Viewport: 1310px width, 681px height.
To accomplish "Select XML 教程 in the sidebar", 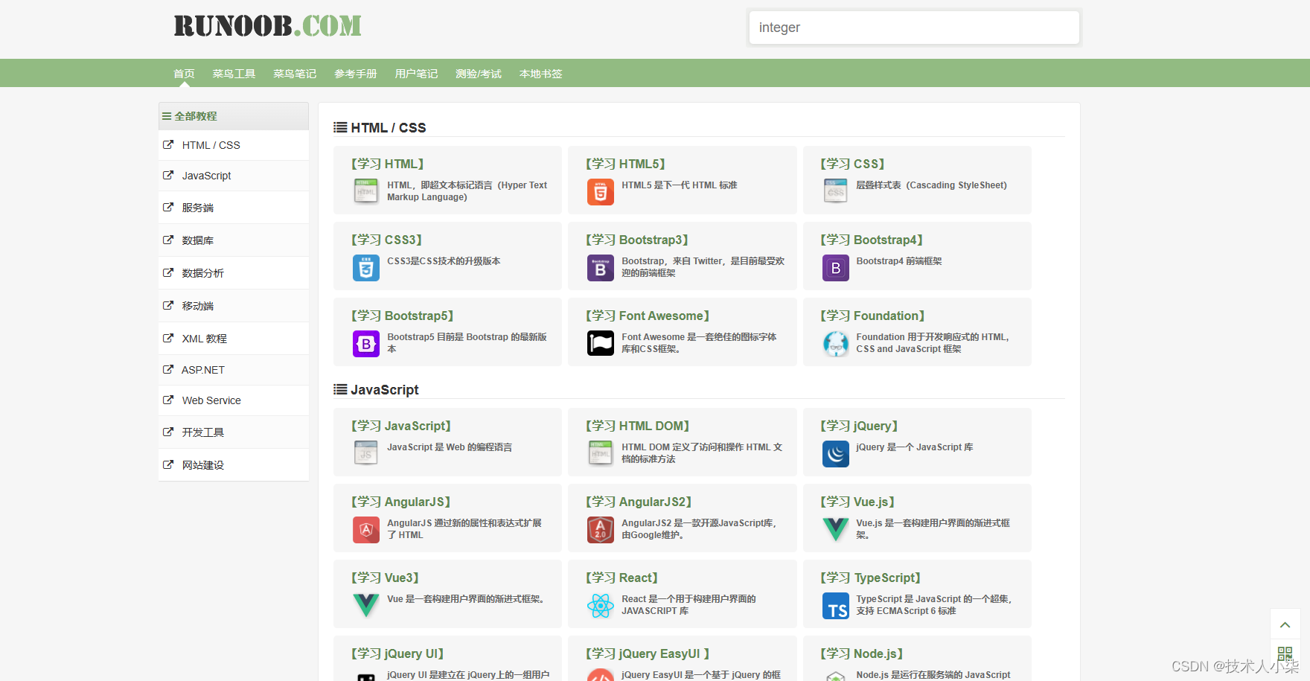I will coord(234,339).
